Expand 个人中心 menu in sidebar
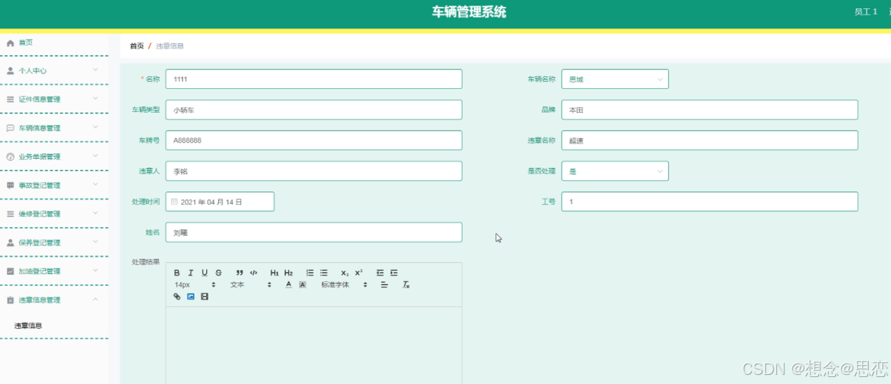This screenshot has width=891, height=384. [54, 71]
